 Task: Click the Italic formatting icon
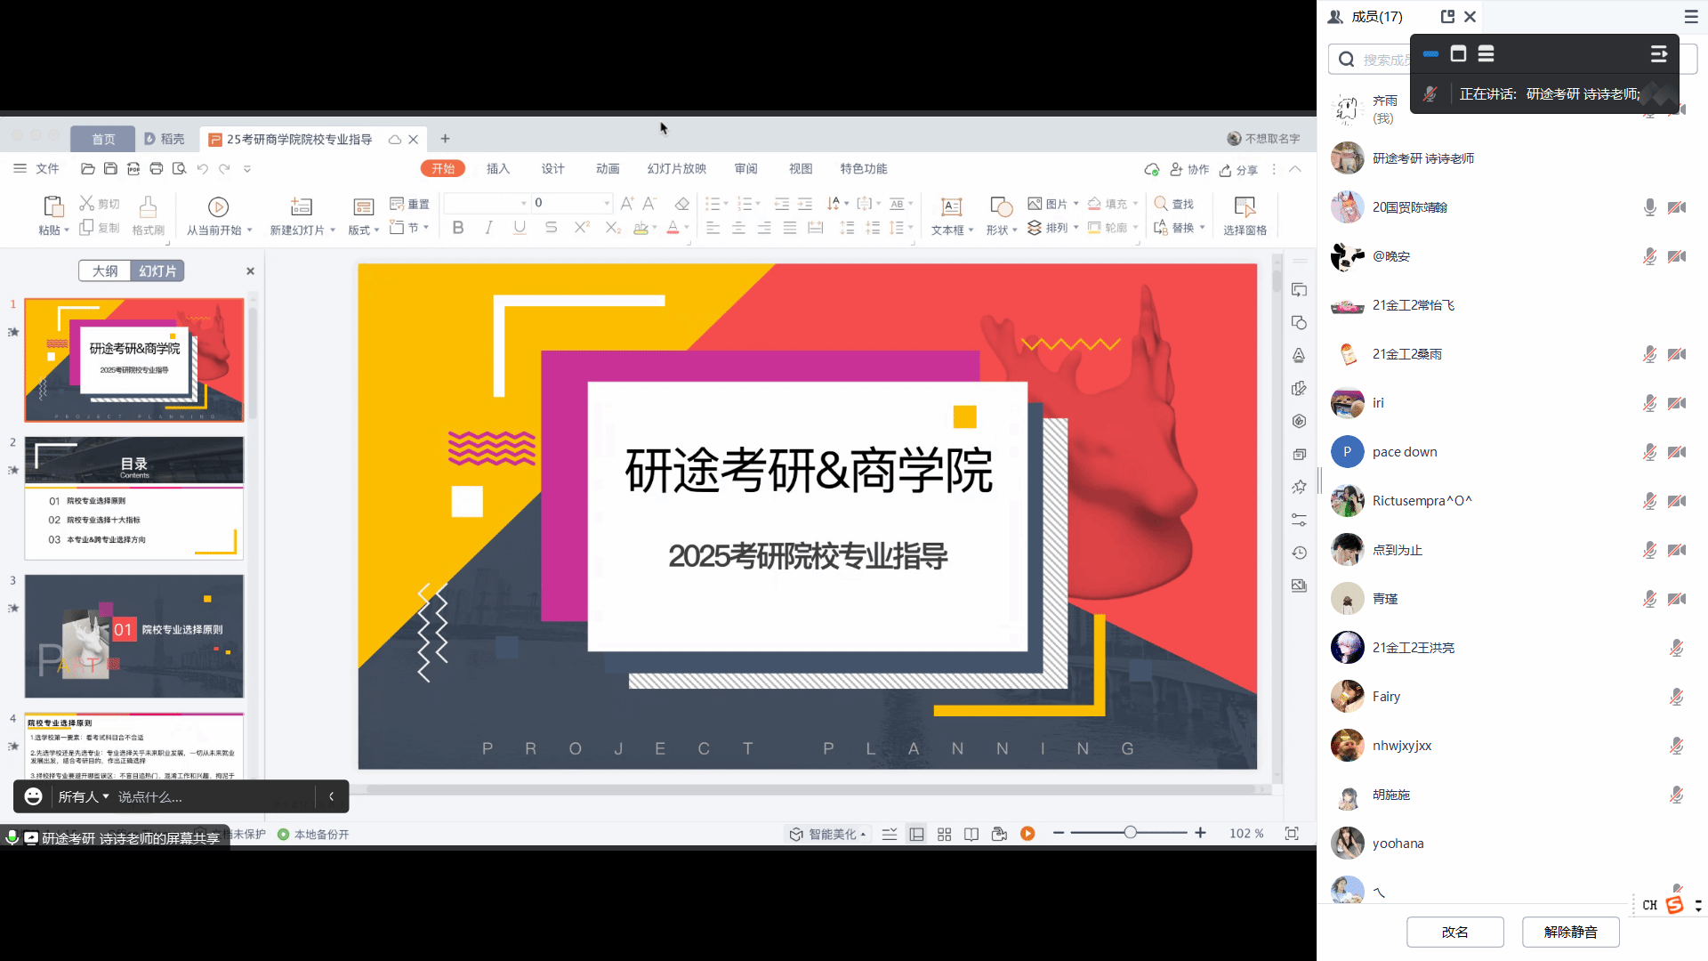(x=488, y=228)
